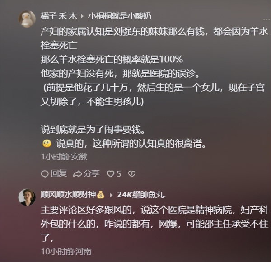Click the 10小时前·河南 timestamp
271x262 pixels.
(x=66, y=252)
